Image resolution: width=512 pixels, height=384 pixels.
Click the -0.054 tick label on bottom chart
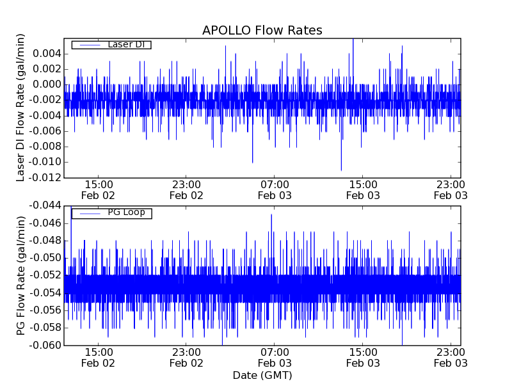pos(45,293)
